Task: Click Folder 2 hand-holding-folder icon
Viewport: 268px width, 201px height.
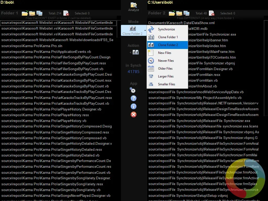Action: point(179,13)
